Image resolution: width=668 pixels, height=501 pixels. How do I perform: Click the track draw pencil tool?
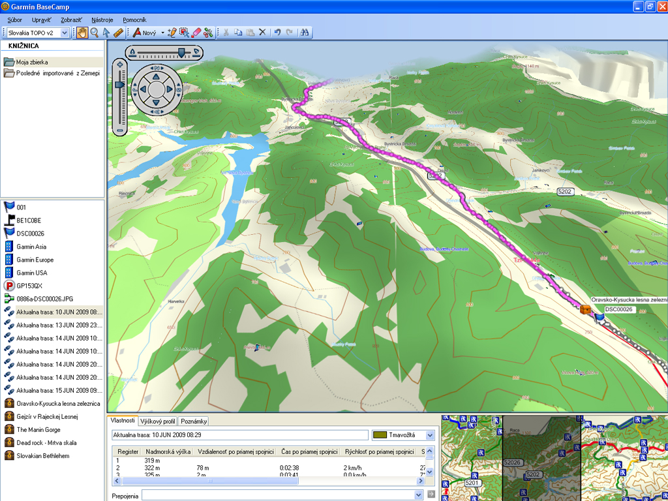click(x=172, y=32)
